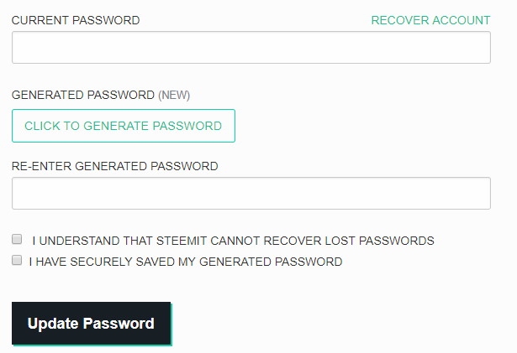Place cursor in the password confirmation box

point(251,193)
